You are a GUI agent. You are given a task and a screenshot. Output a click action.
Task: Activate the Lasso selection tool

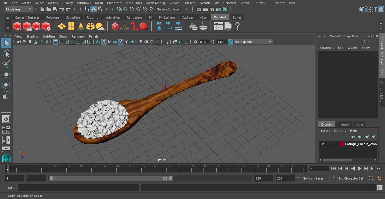coord(6,53)
